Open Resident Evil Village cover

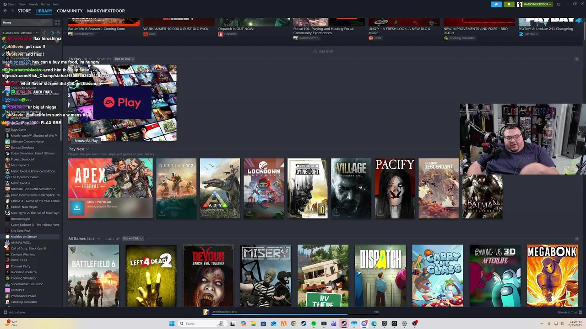(351, 188)
